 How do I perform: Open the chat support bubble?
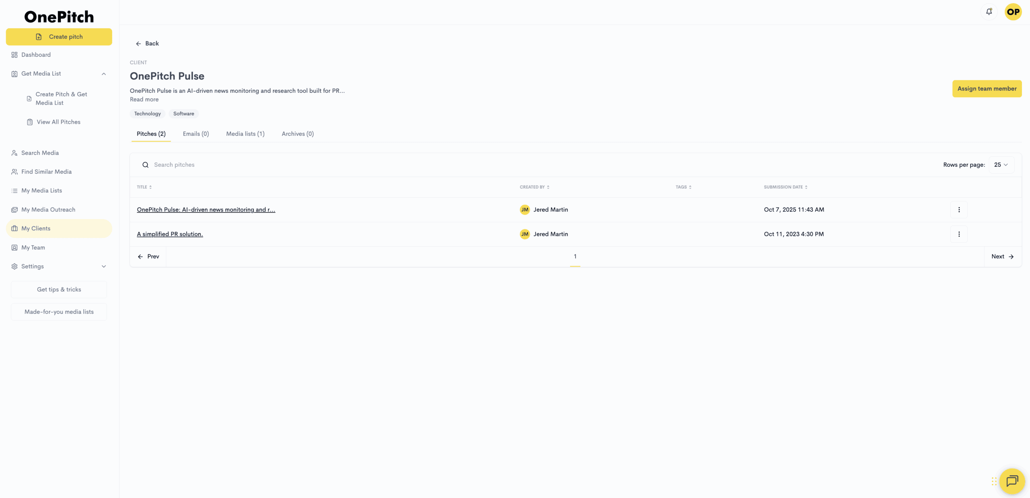pos(1012,481)
